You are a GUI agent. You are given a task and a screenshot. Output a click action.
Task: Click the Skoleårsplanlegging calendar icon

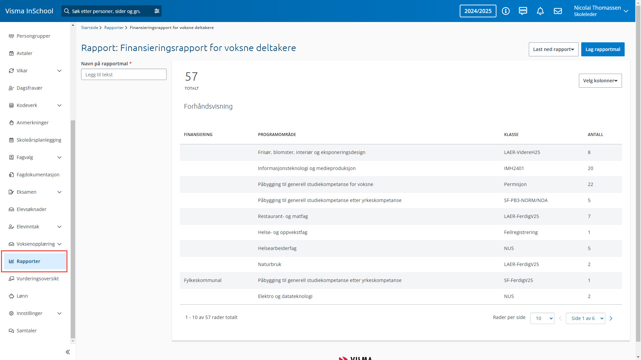[x=11, y=140]
